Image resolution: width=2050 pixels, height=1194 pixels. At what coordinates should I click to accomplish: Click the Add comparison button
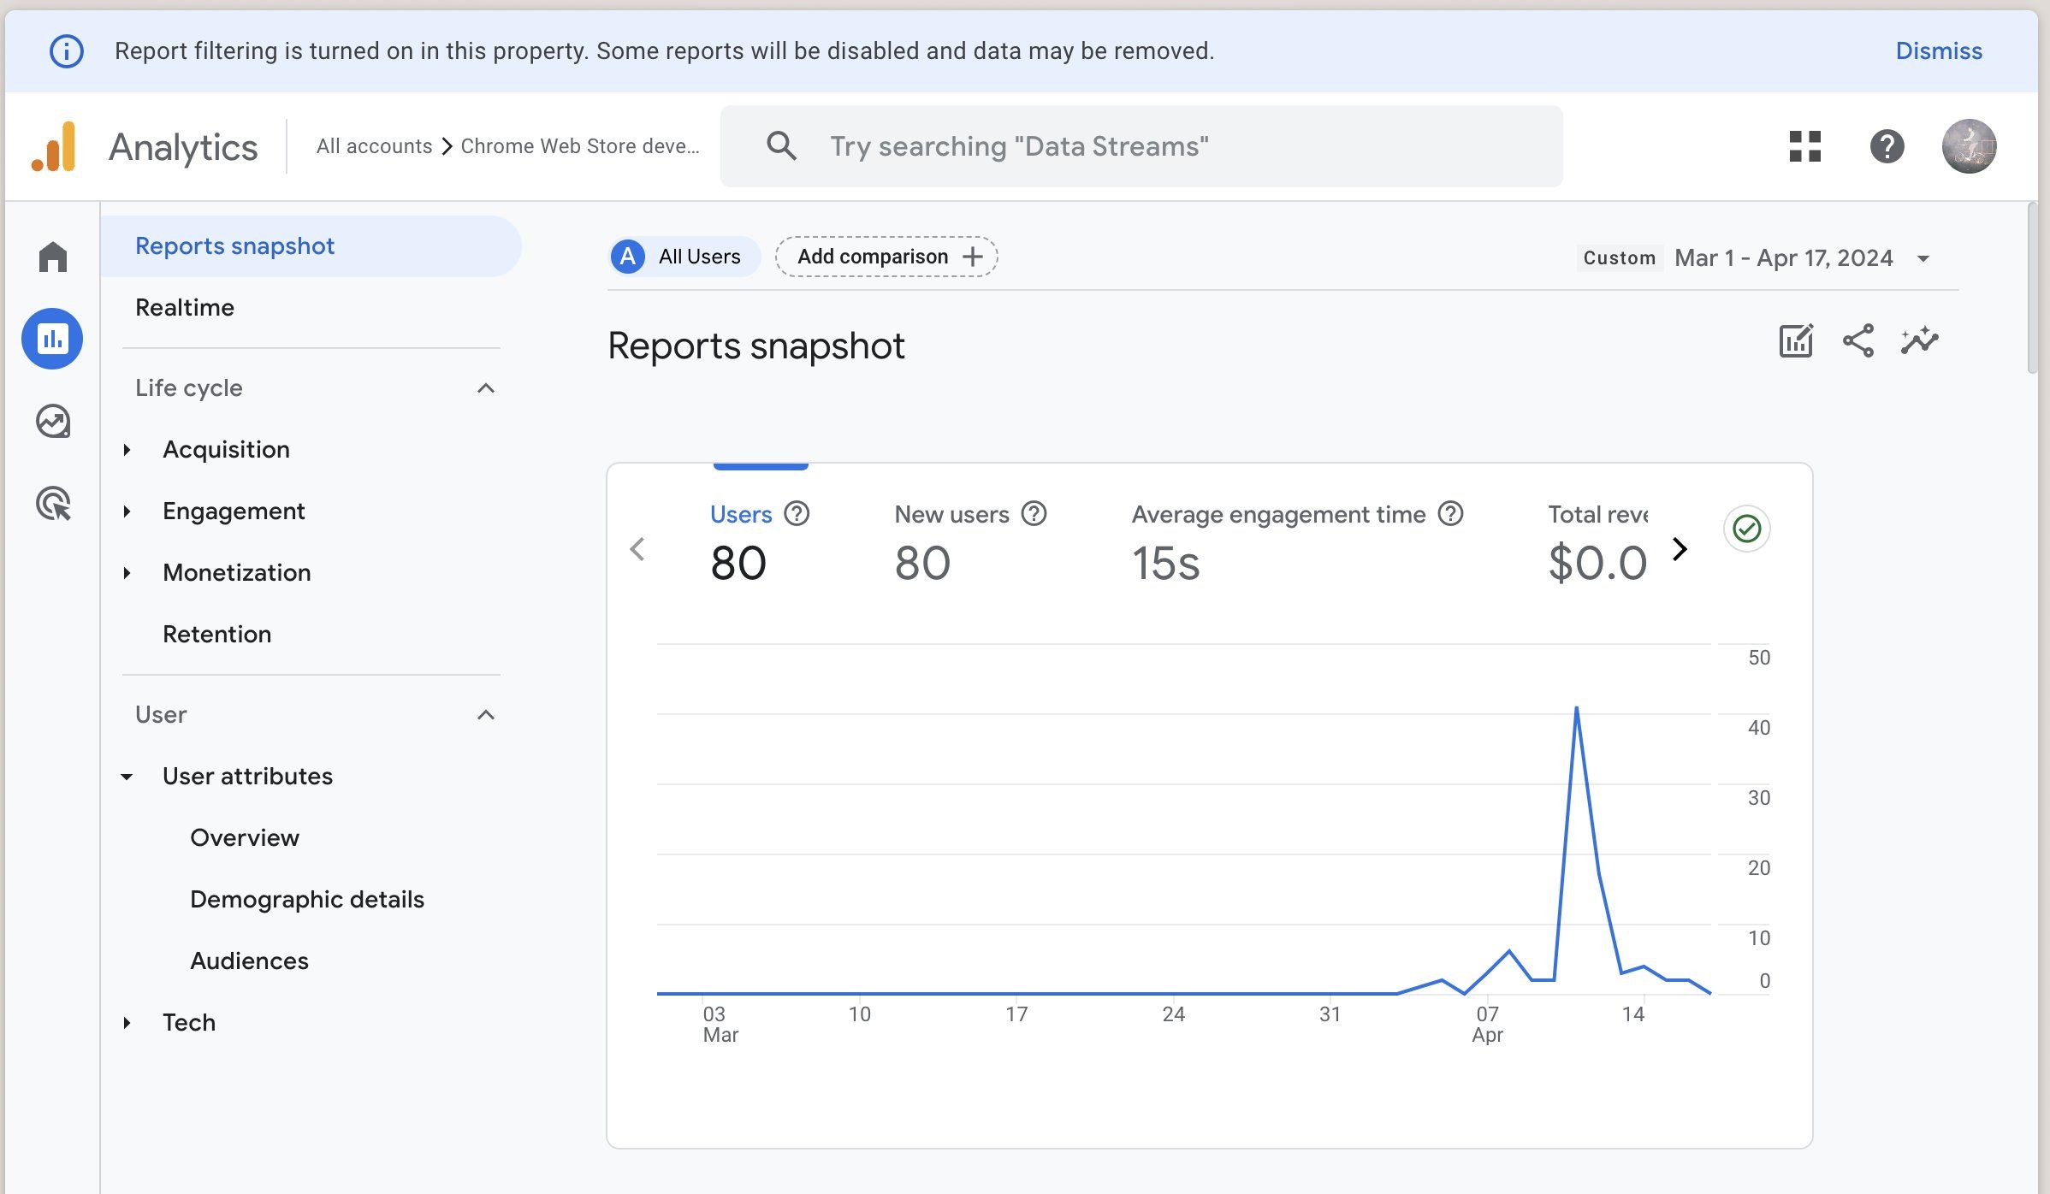click(x=886, y=257)
